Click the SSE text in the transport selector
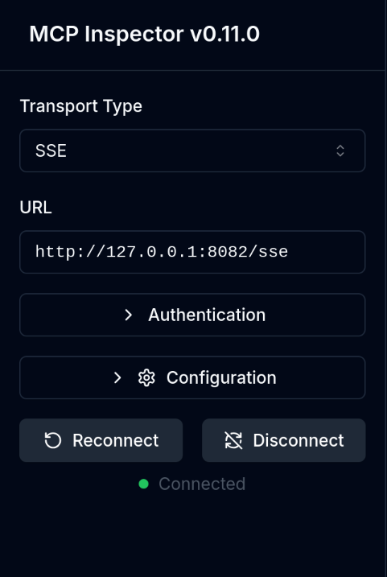This screenshot has height=577, width=387. pos(51,150)
